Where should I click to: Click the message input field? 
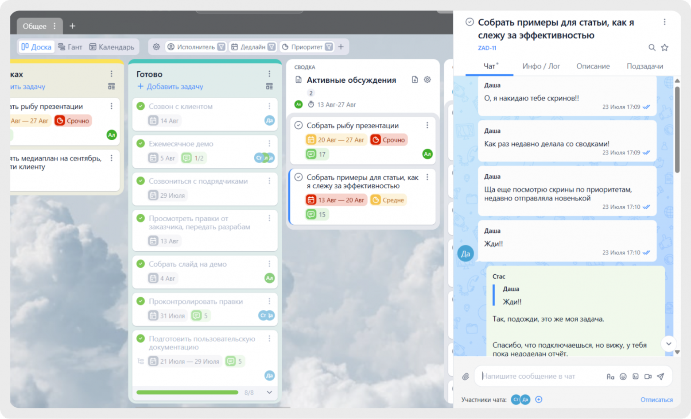[x=540, y=377]
